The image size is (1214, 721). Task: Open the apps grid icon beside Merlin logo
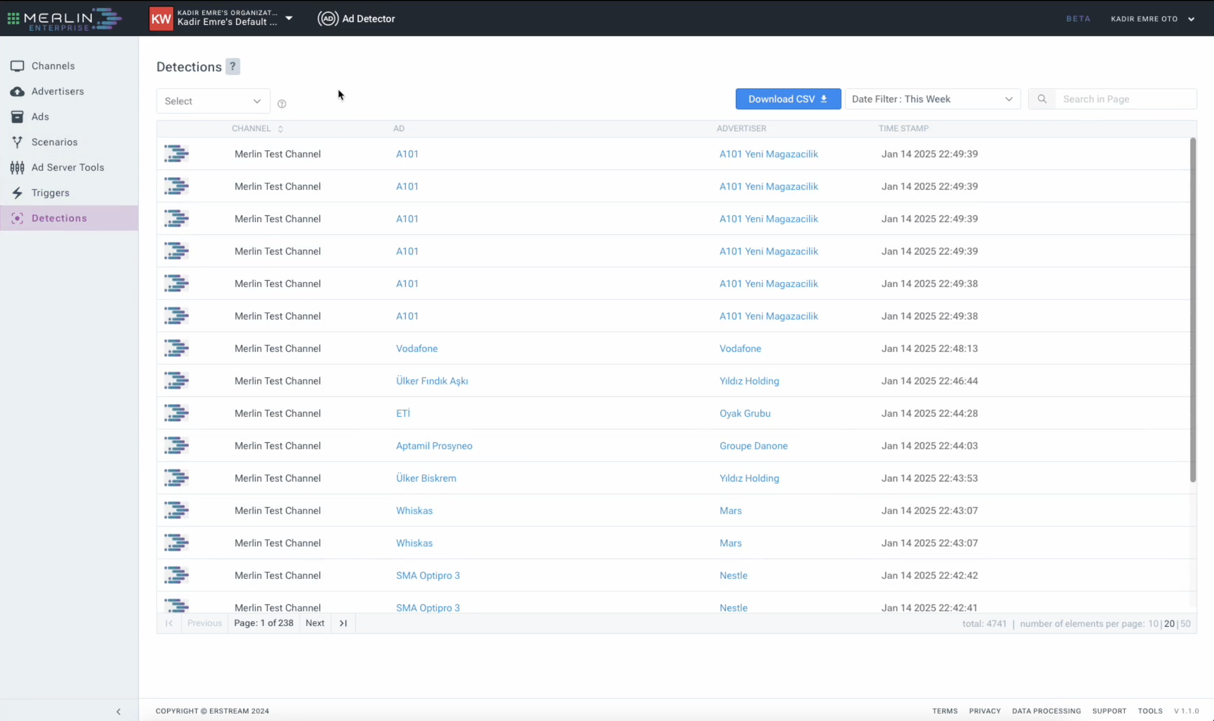13,19
